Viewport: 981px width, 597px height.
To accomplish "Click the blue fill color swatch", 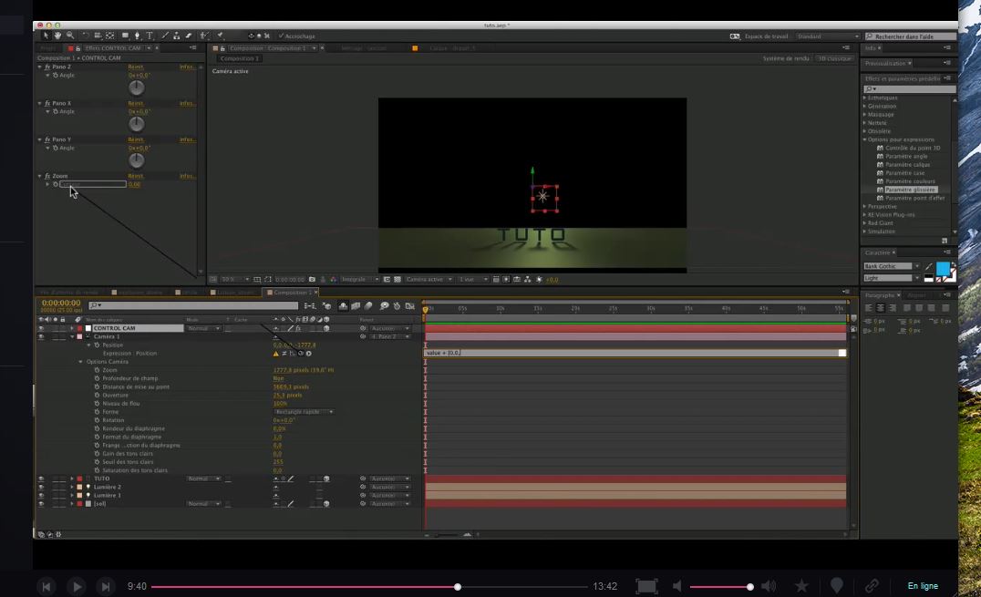I will 943,268.
